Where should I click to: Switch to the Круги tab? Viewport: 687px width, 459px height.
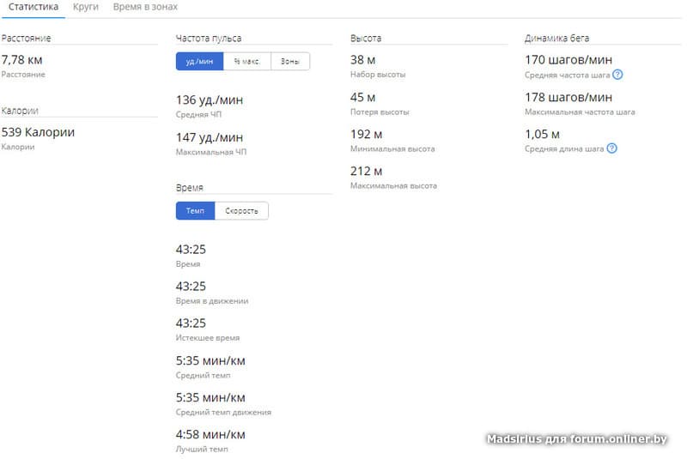[85, 7]
